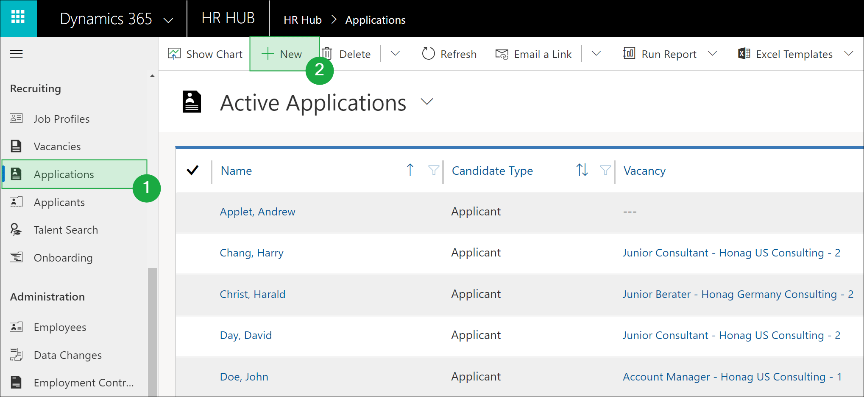This screenshot has width=864, height=397.
Task: Open the Candidate Type filter funnel
Action: 605,170
